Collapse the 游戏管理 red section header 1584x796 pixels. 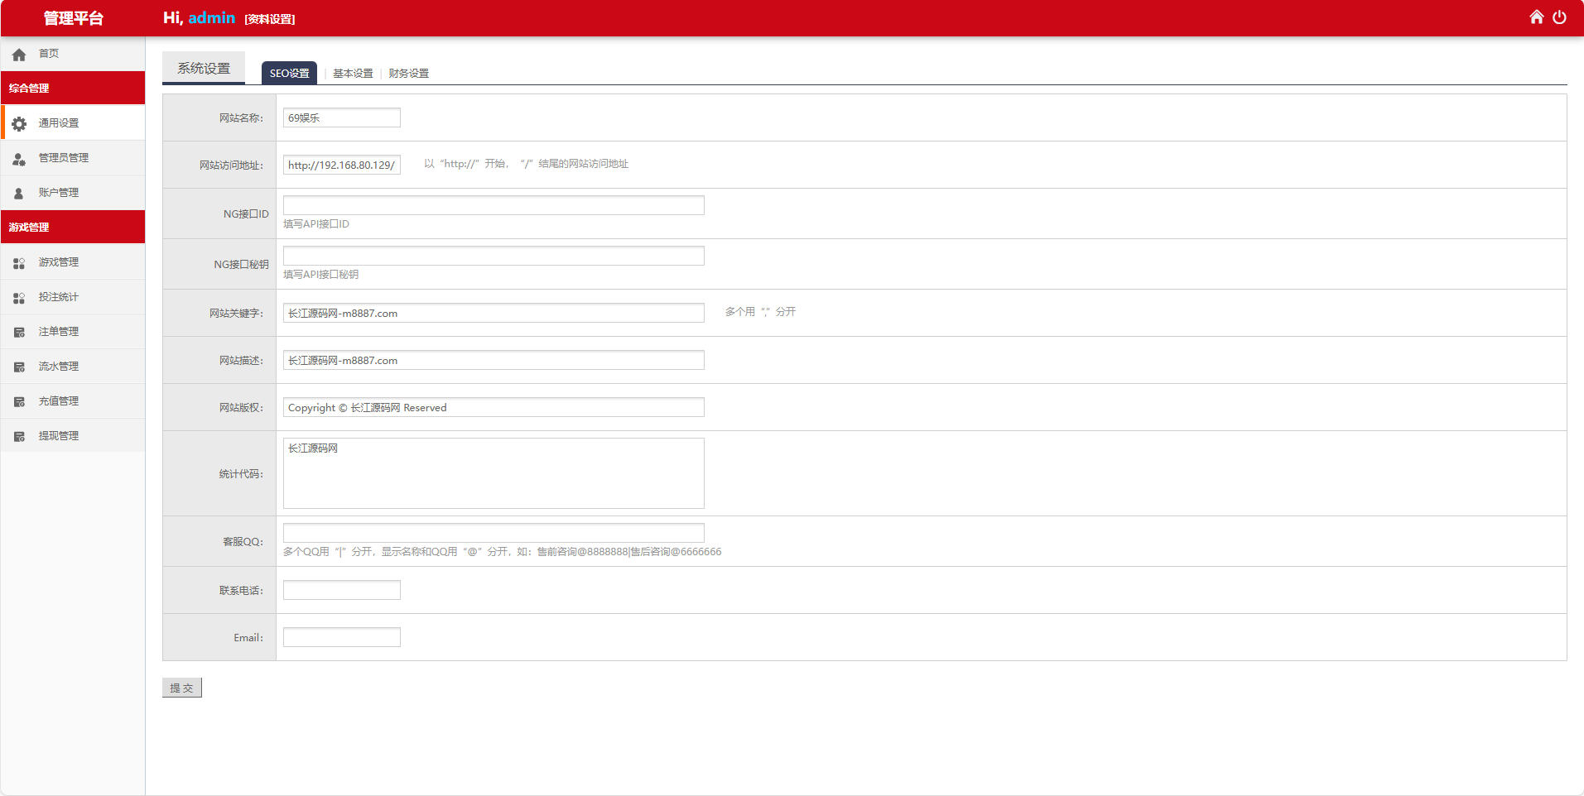point(73,227)
